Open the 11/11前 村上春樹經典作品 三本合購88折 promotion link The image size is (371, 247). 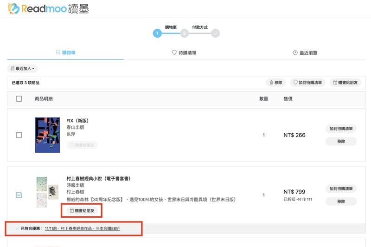pos(83,228)
